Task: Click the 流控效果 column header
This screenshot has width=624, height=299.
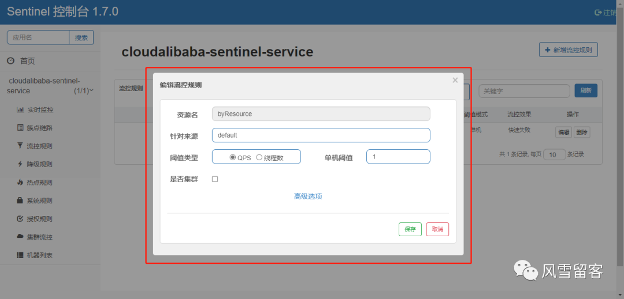Action: coord(519,114)
